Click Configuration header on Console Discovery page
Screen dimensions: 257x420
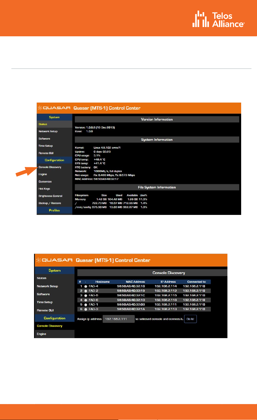click(55, 318)
